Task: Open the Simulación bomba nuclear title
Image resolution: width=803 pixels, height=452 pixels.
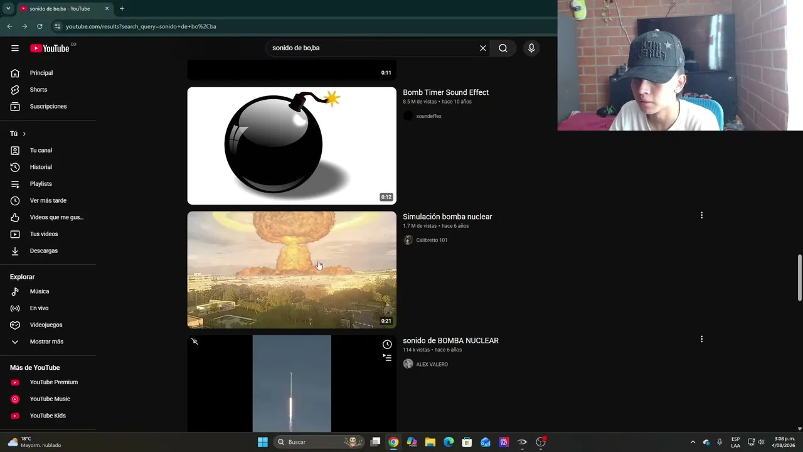Action: point(447,217)
